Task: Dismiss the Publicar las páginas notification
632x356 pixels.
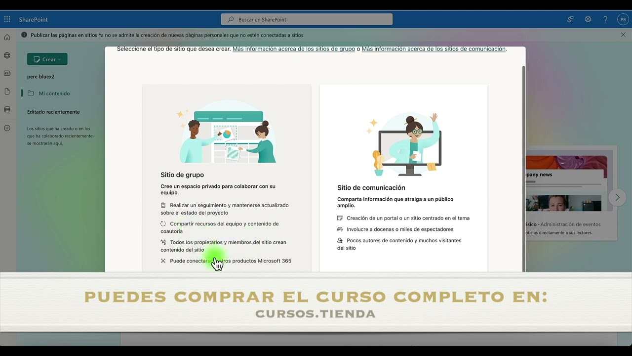Action: coord(623,35)
